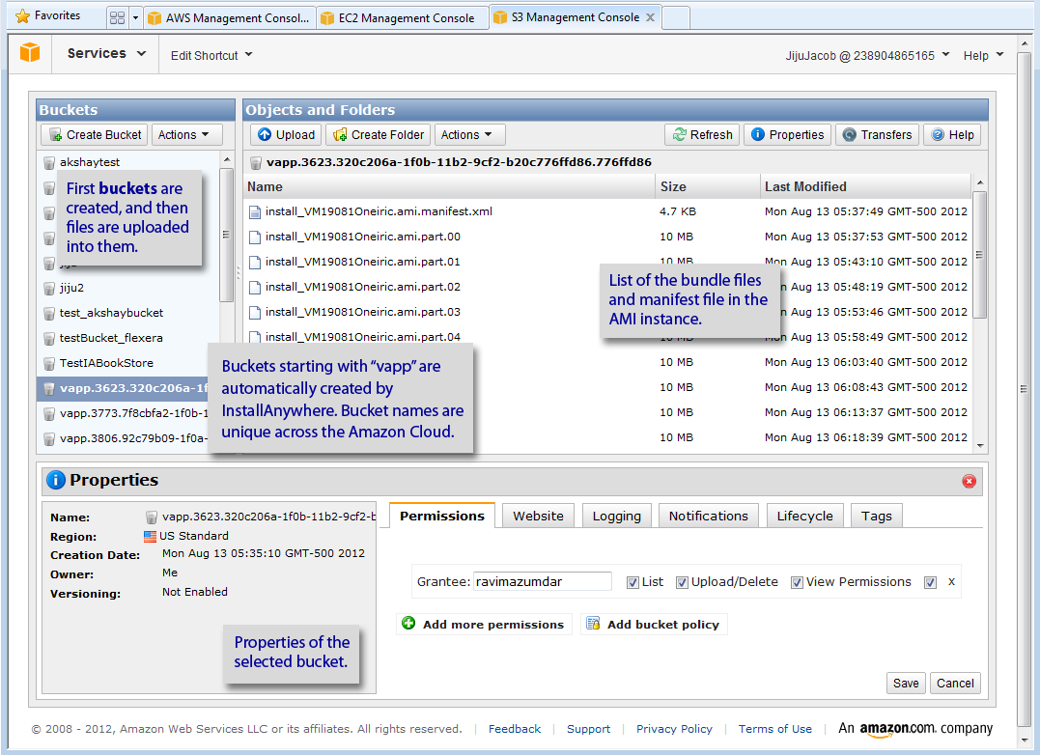1040x755 pixels.
Task: Toggle the Upload/Delete permission checkbox
Action: pyautogui.click(x=682, y=582)
